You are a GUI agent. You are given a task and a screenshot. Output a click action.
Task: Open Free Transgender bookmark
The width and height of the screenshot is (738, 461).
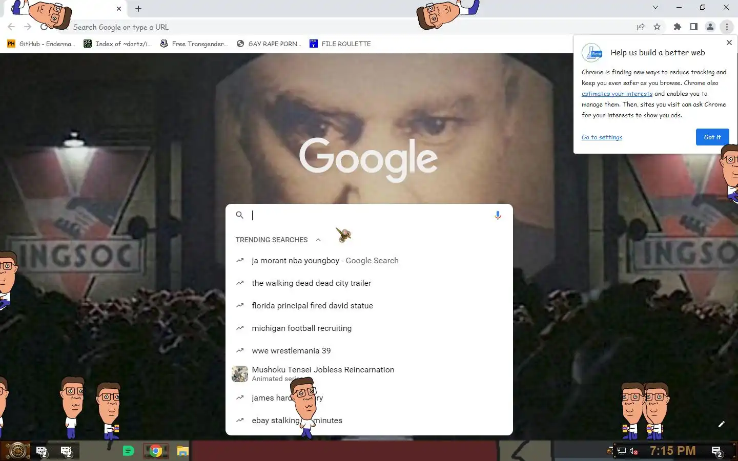click(x=194, y=44)
